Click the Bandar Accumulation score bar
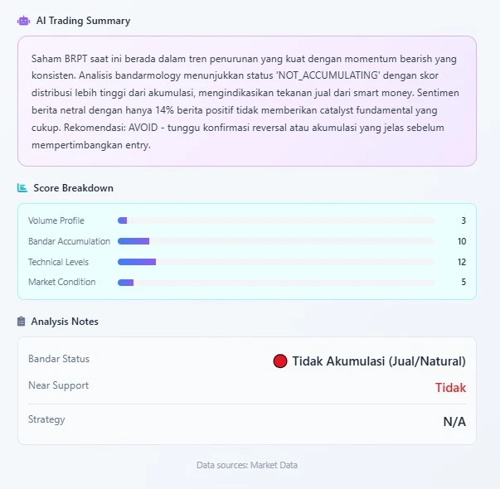500x489 pixels. (x=275, y=241)
